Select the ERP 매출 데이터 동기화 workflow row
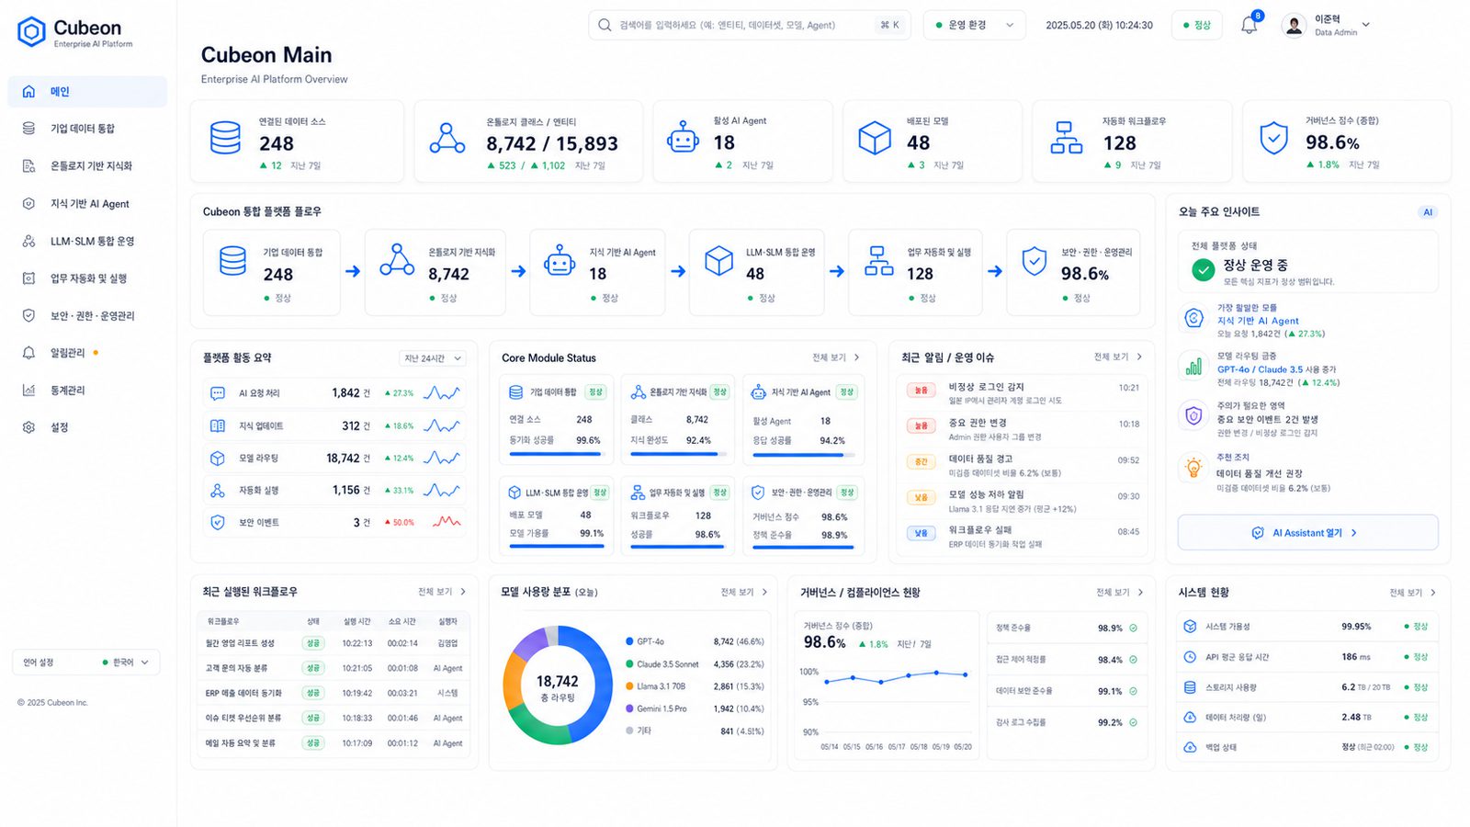This screenshot has width=1470, height=827. click(334, 693)
